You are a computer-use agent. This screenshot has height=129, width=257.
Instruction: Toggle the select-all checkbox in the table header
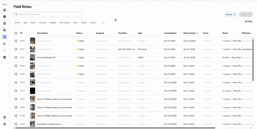tap(16, 33)
